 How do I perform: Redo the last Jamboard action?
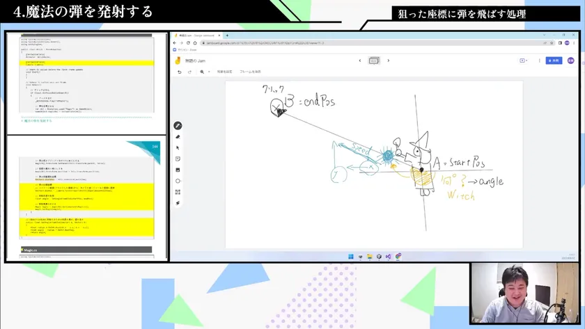pos(189,72)
